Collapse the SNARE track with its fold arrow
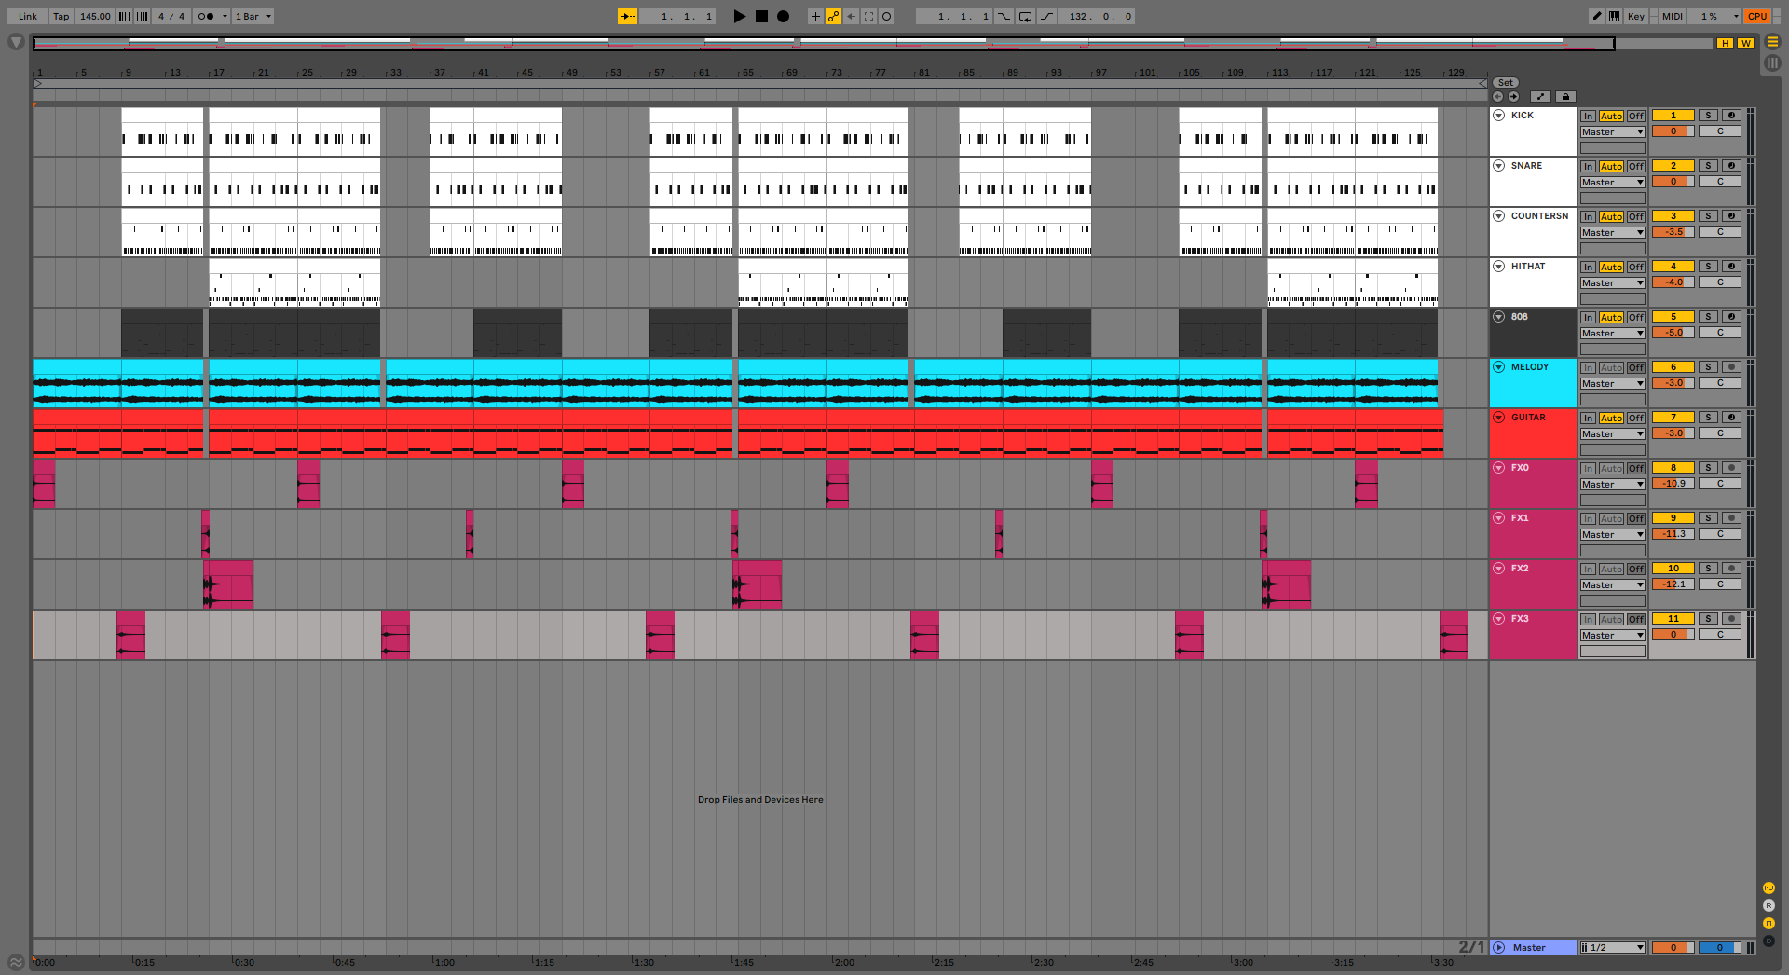This screenshot has width=1789, height=975. 1499,166
